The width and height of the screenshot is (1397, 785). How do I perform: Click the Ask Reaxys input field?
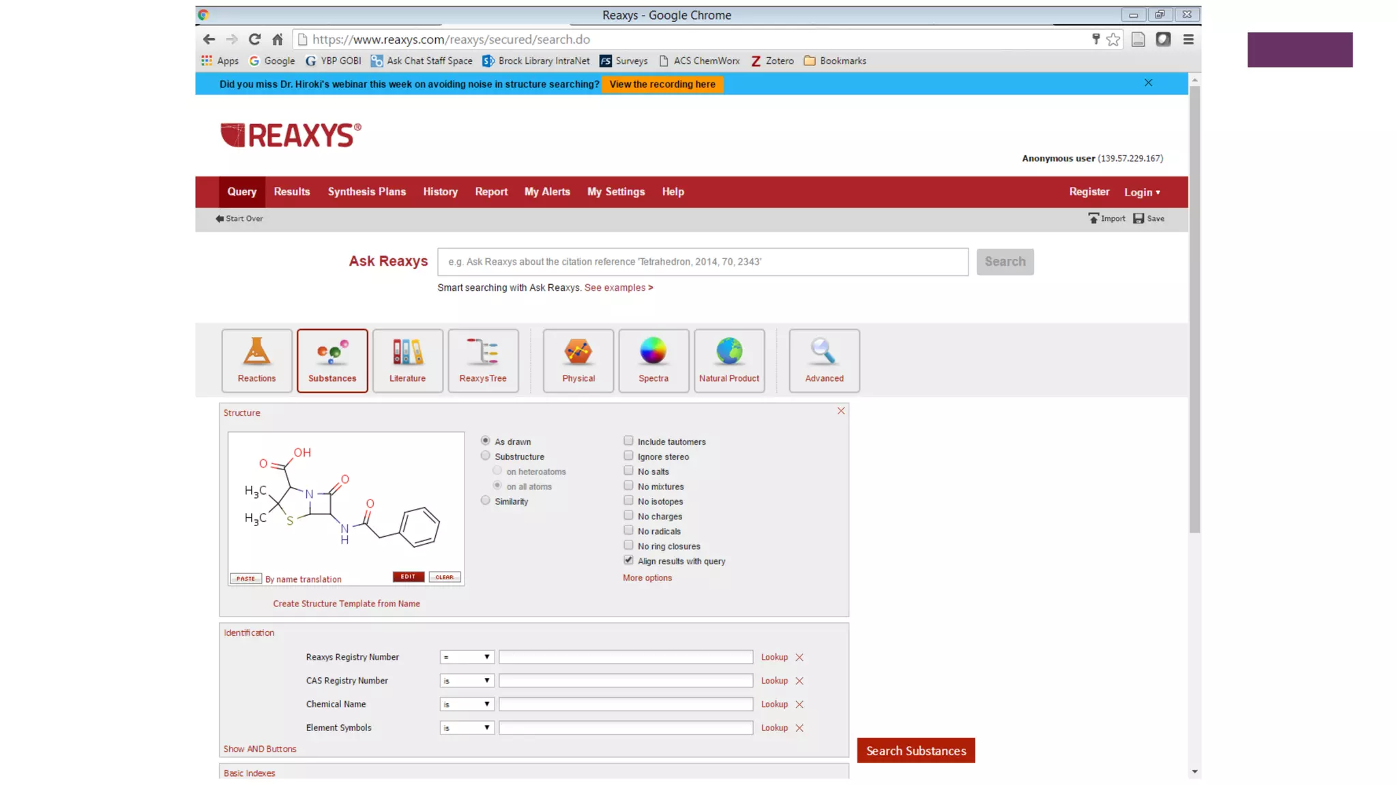703,262
